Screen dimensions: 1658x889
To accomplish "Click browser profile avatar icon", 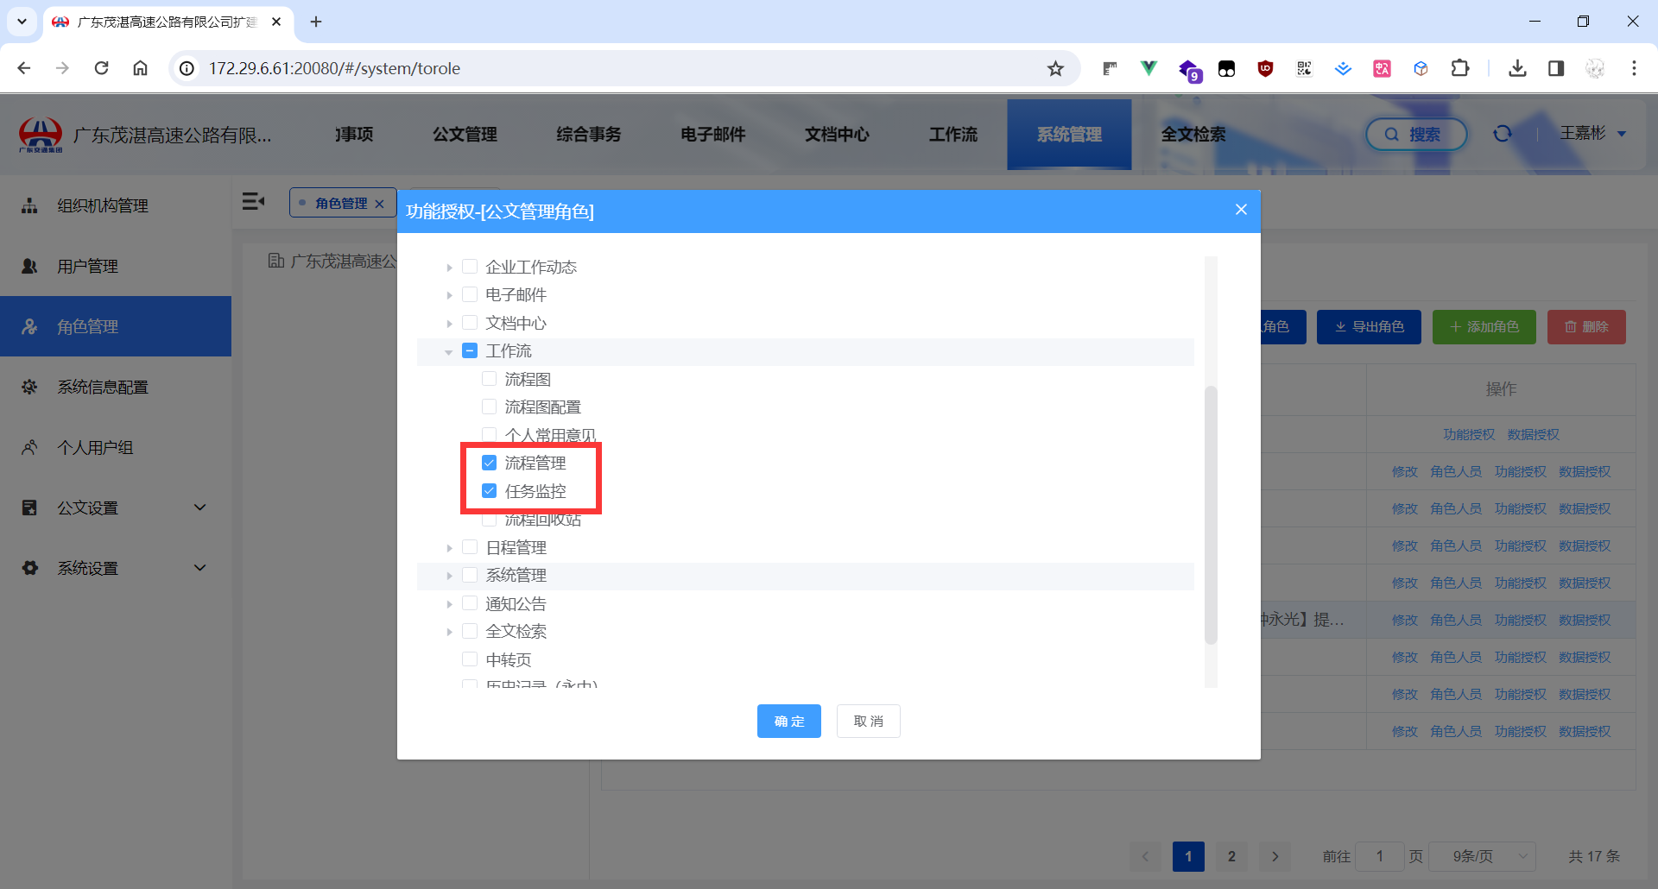I will [x=1595, y=68].
